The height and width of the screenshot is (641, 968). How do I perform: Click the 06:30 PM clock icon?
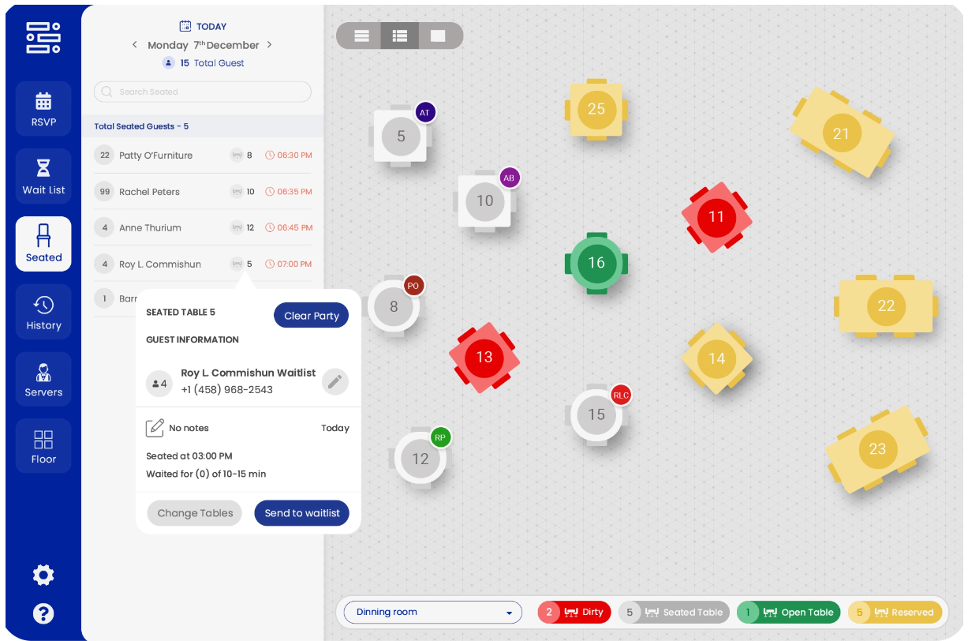[x=269, y=156]
